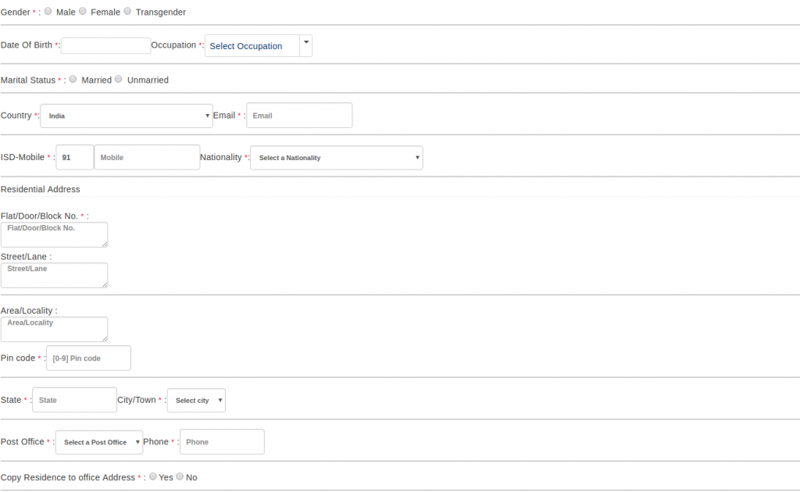Click the State input field
The height and width of the screenshot is (492, 800).
[73, 399]
